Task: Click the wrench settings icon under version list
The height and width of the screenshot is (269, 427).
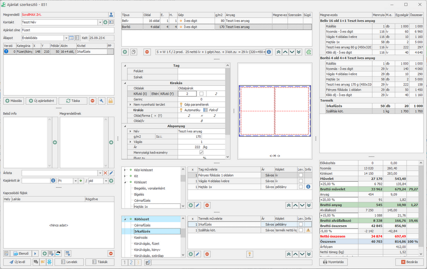Action: (102, 101)
